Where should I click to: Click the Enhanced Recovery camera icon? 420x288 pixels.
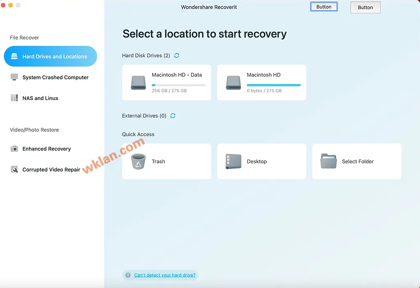pos(14,149)
